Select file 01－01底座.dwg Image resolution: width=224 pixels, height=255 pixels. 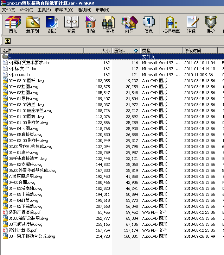(x=23, y=153)
